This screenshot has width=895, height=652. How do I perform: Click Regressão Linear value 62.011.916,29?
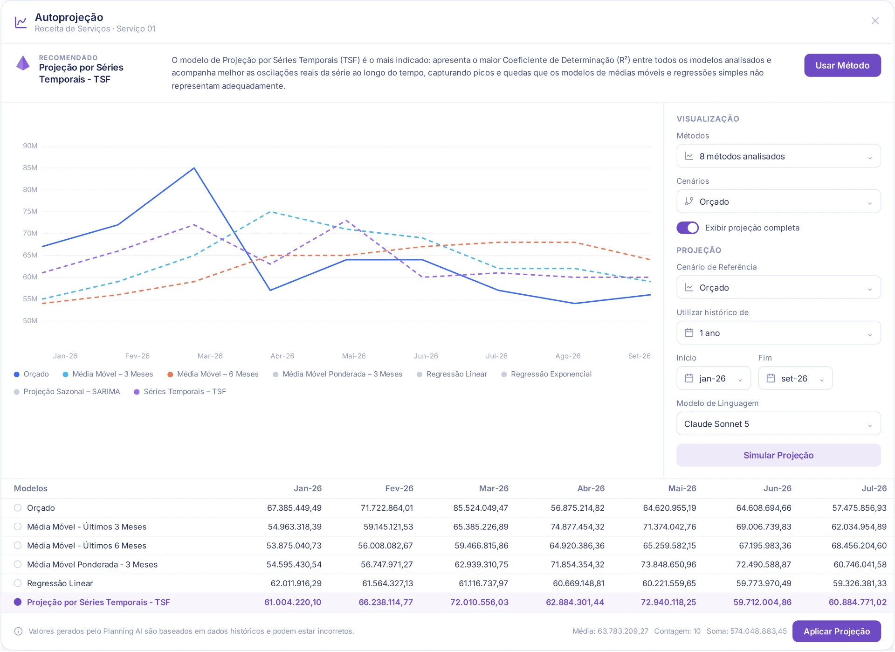(296, 583)
